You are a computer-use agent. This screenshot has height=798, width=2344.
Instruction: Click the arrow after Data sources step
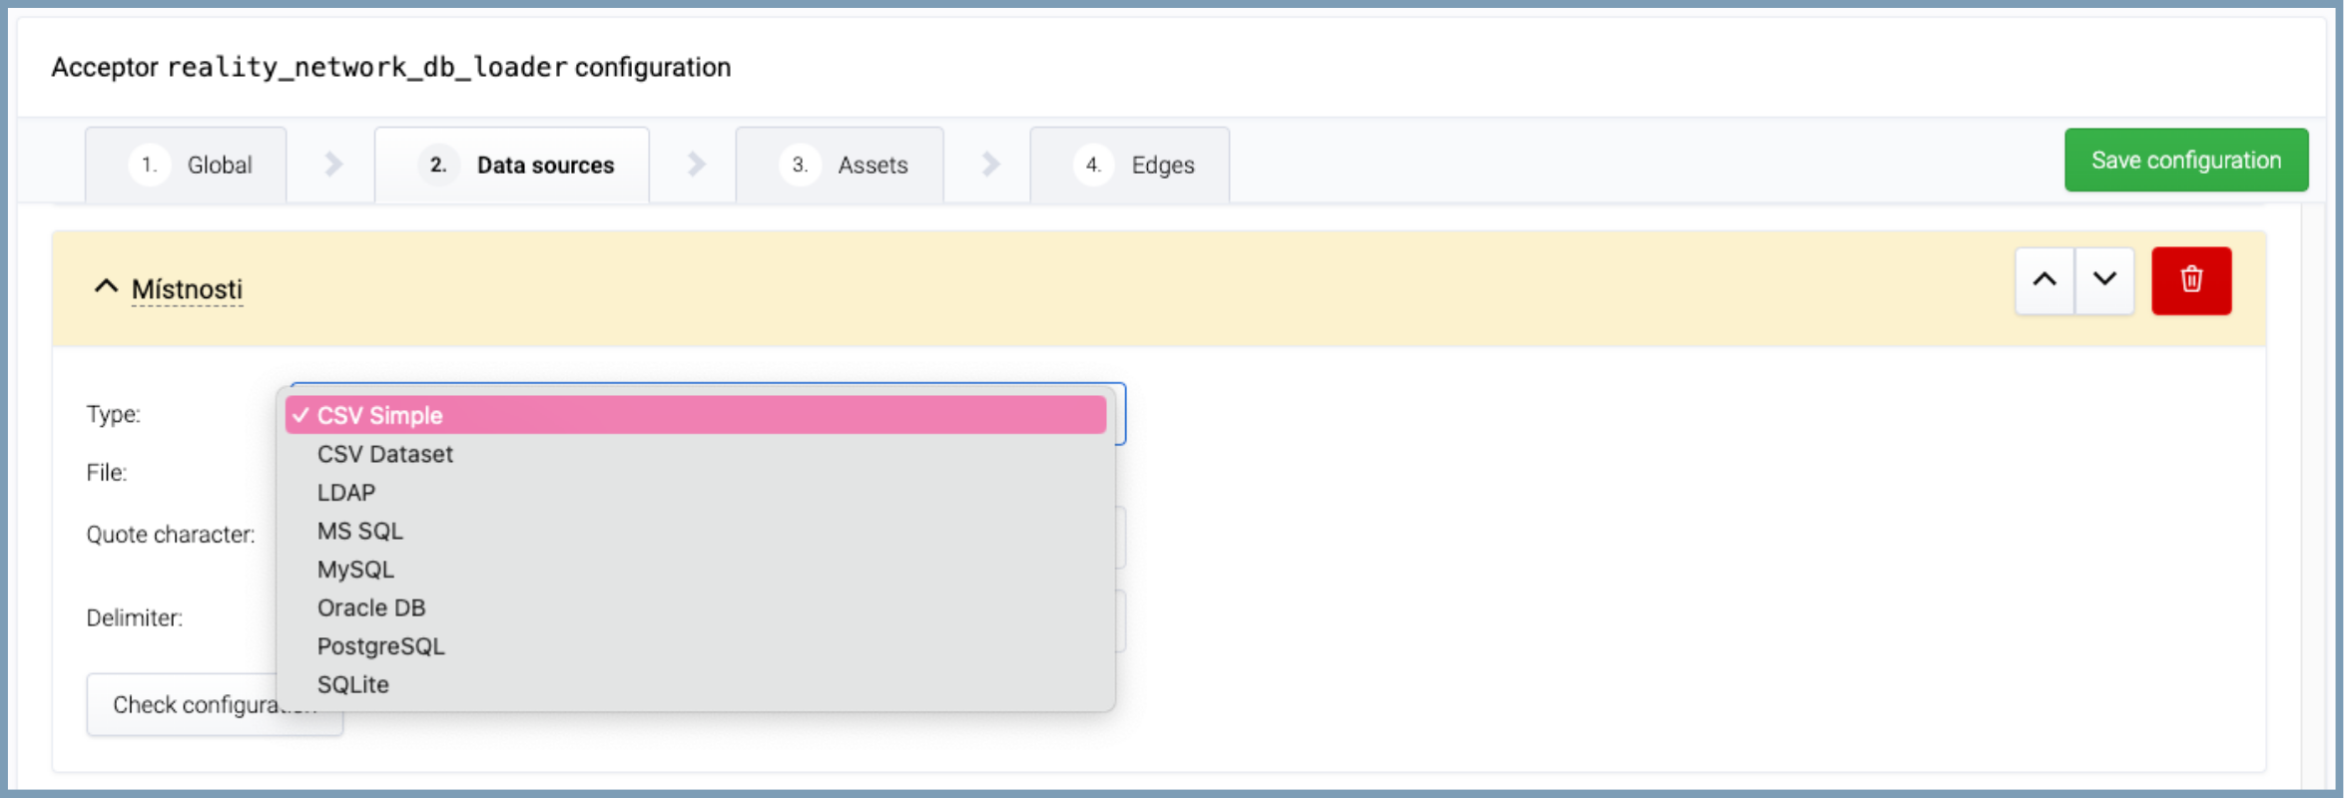696,165
